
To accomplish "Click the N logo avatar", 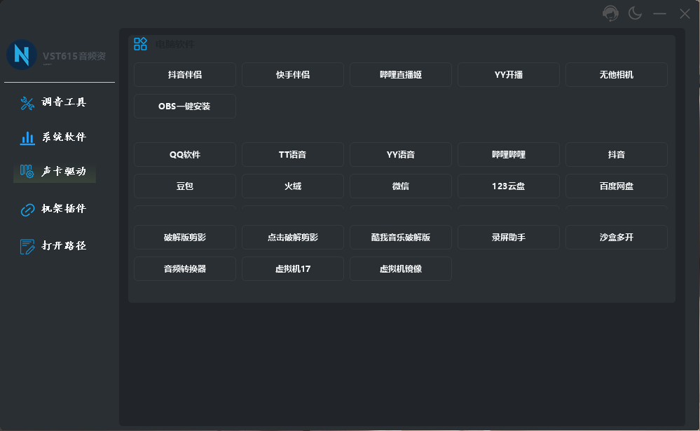I will point(22,55).
